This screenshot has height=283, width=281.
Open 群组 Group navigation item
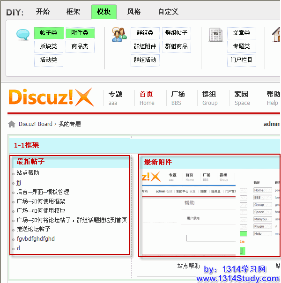[x=209, y=97]
